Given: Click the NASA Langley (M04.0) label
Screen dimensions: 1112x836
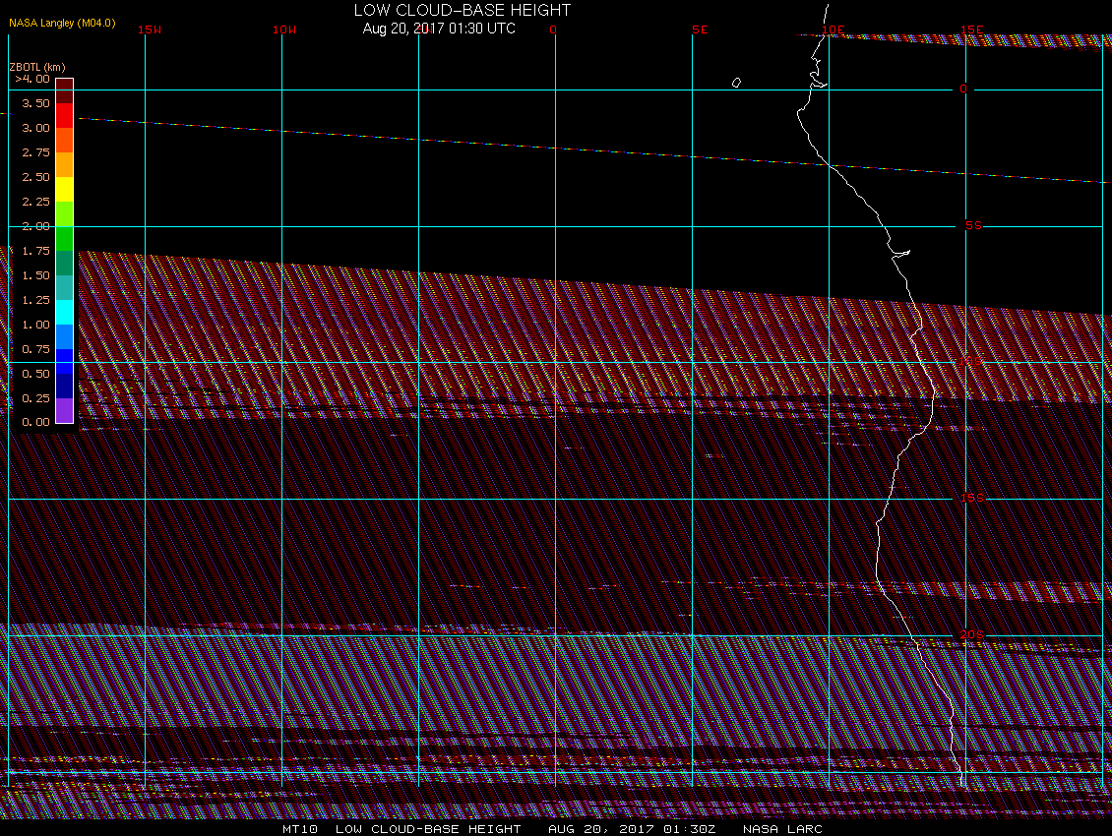Looking at the screenshot, I should coord(62,23).
